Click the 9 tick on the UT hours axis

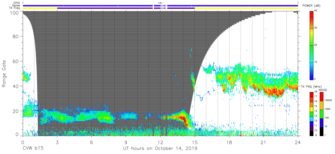click(126, 142)
